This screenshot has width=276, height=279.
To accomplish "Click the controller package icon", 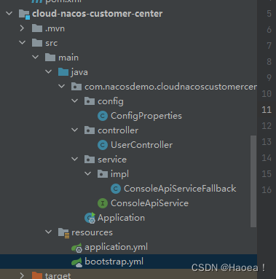I will (90, 130).
